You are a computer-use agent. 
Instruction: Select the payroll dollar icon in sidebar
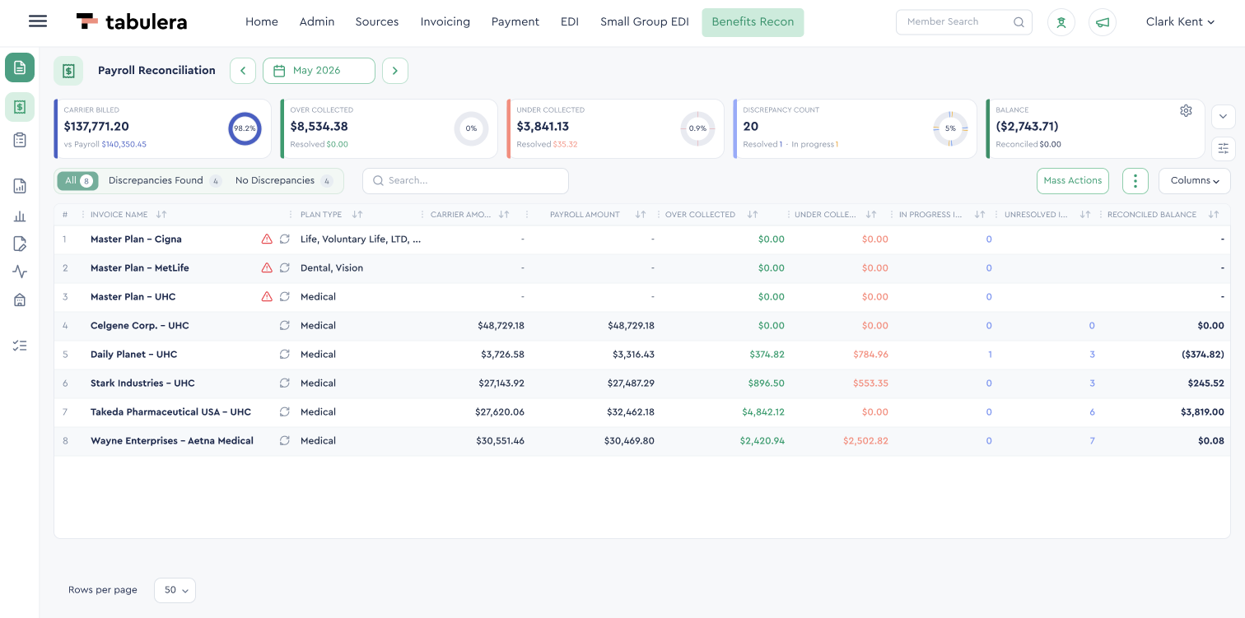(x=20, y=106)
